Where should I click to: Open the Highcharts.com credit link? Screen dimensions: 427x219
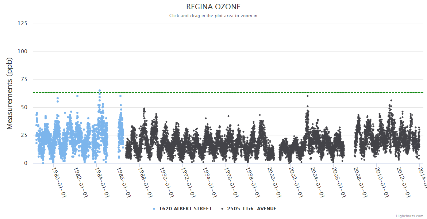pos(409,216)
